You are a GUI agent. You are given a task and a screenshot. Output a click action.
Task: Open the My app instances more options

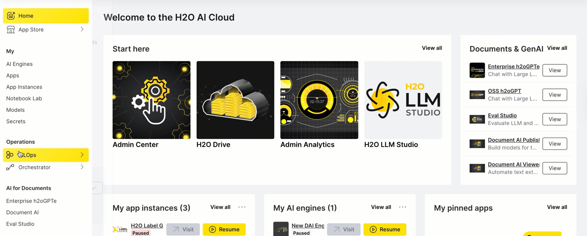pyautogui.click(x=242, y=207)
